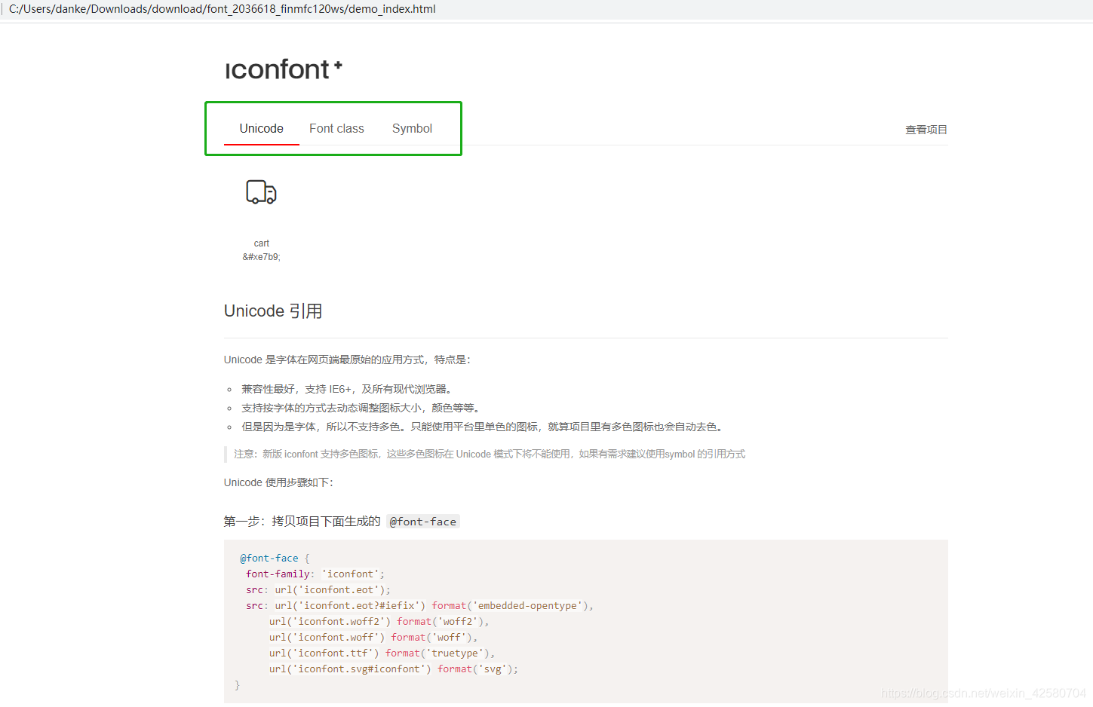
Task: Select the cart truck icon
Action: pos(261,192)
